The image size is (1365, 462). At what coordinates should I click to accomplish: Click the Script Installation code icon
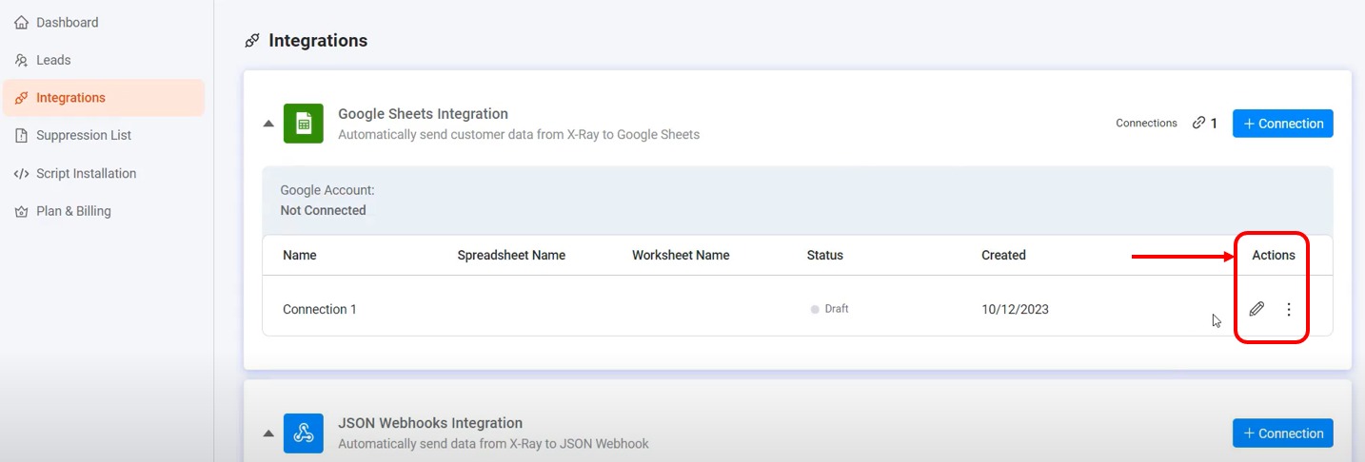point(21,174)
